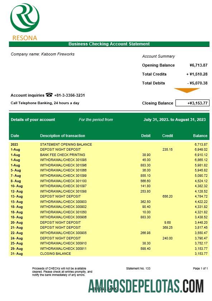Click the Page 1 of 1 indicator
Image resolution: width=212 pixels, height=301 pixels.
[x=200, y=268]
